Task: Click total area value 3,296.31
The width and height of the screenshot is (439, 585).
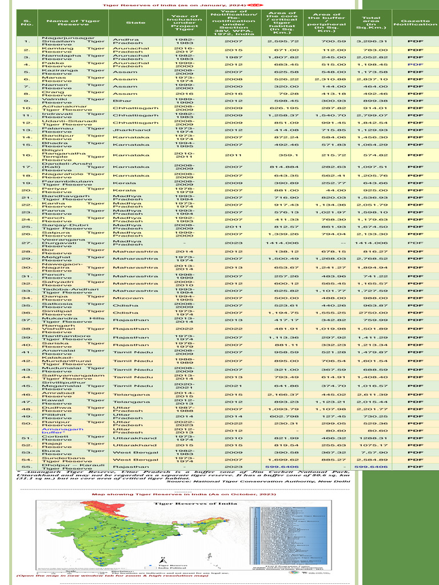Action: pos(370,41)
